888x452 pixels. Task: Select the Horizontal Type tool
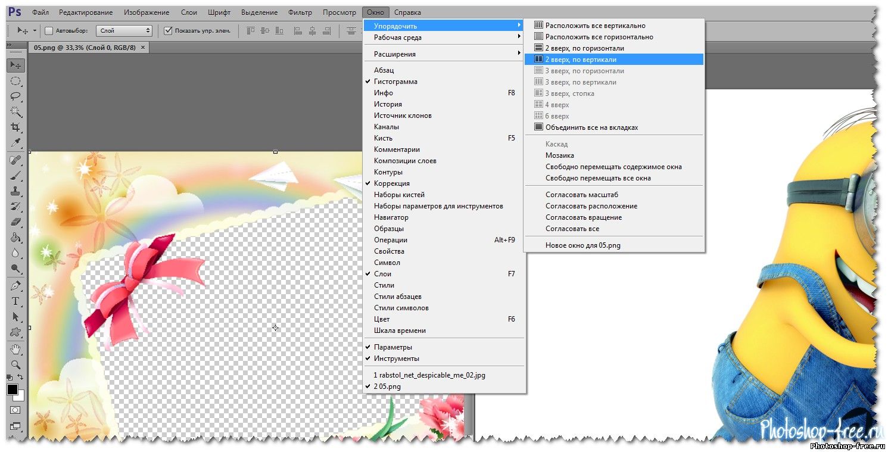tap(15, 301)
